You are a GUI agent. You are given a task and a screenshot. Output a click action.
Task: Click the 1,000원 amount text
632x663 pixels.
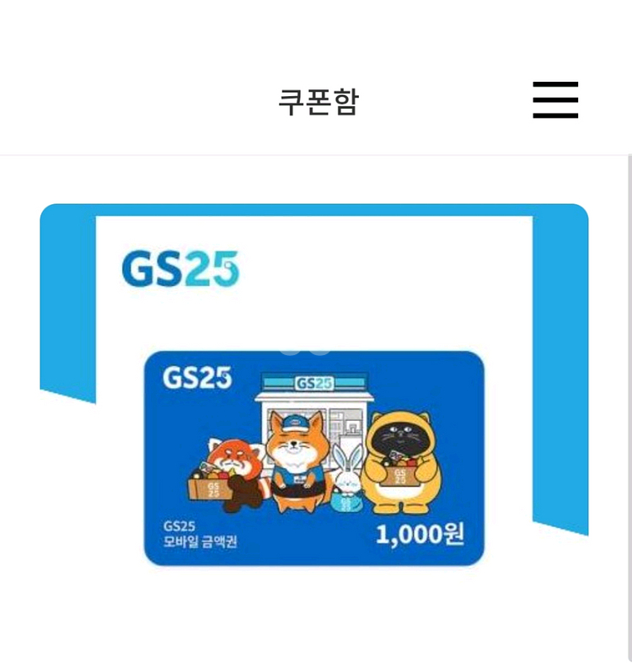[x=420, y=535]
